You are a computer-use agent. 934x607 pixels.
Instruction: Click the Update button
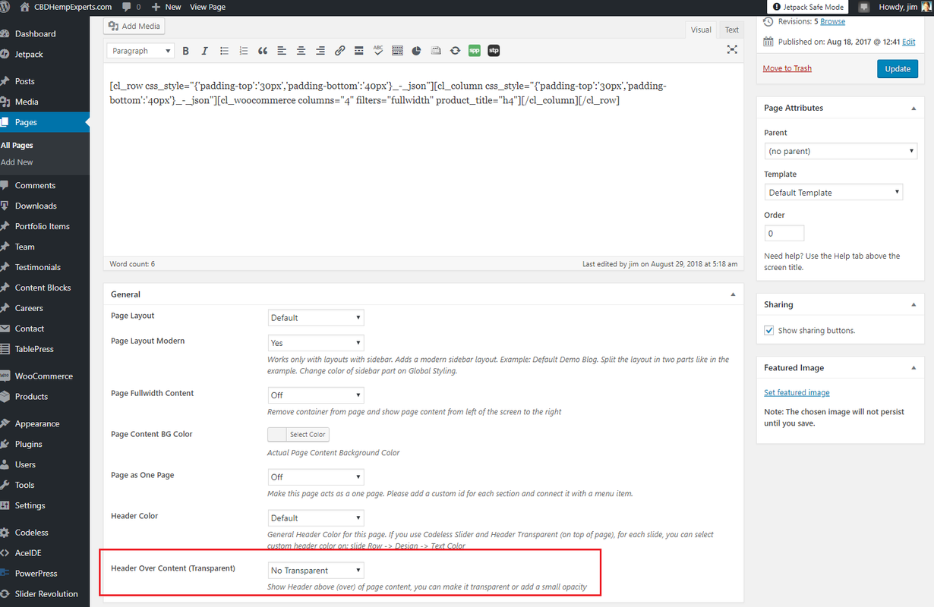[898, 69]
